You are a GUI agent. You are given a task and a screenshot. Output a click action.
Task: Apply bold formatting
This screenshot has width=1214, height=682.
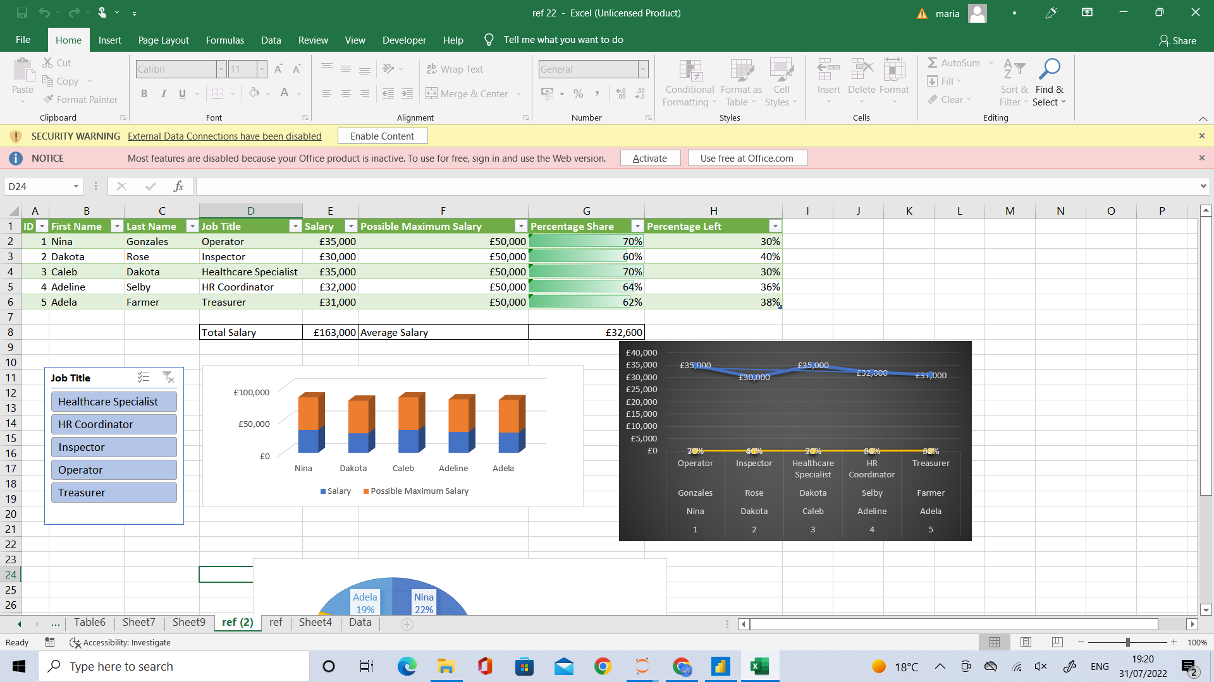click(x=144, y=93)
